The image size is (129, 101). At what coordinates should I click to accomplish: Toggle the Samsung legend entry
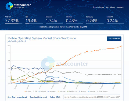pyautogui.click(x=83, y=91)
